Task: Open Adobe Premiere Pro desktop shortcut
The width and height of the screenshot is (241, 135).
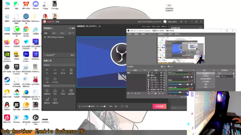Action: (26, 57)
